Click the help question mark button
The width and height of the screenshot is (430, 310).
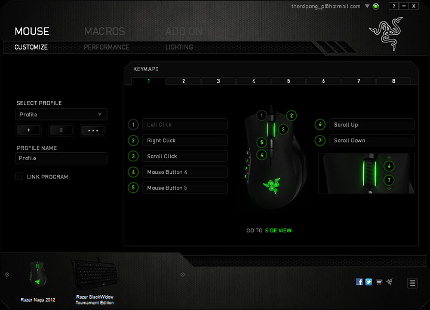click(394, 6)
